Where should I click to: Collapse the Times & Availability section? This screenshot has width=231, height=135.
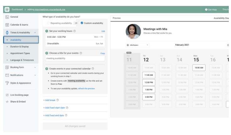pyautogui.click(x=35, y=33)
